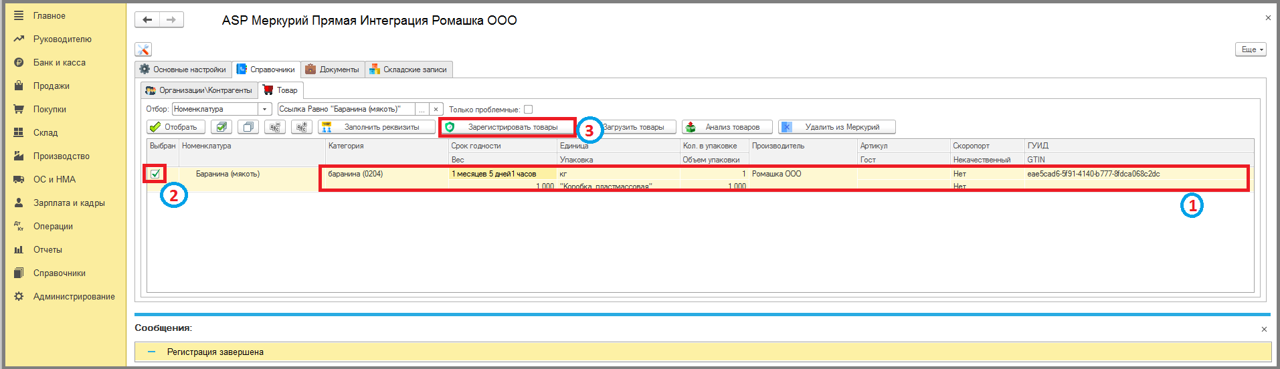This screenshot has width=1280, height=369.
Task: Click the select all checkmarks icon button
Action: 221,127
